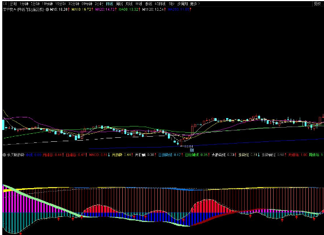Click the 主势辅线 0.58 indicator value
The image size is (324, 235).
(274, 155)
